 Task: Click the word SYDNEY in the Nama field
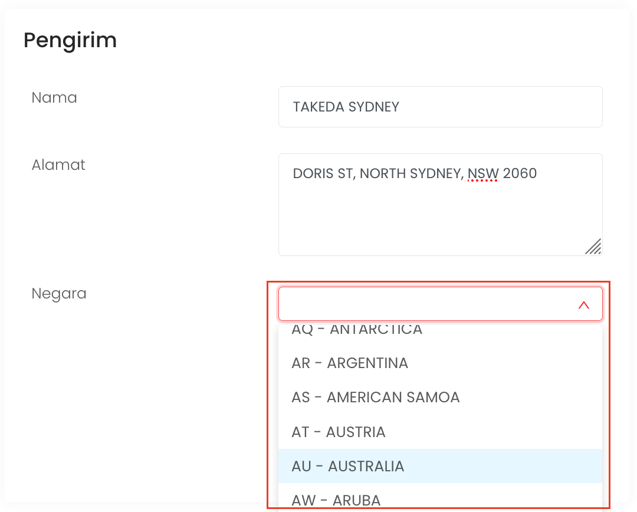pyautogui.click(x=374, y=107)
